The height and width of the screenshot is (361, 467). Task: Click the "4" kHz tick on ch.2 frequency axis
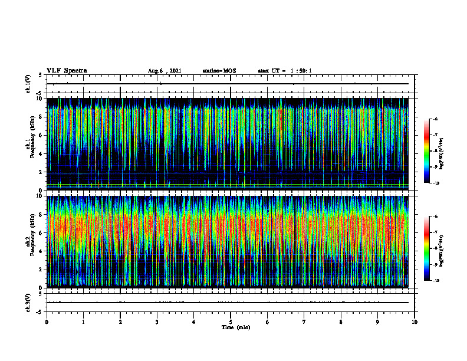click(x=41, y=251)
